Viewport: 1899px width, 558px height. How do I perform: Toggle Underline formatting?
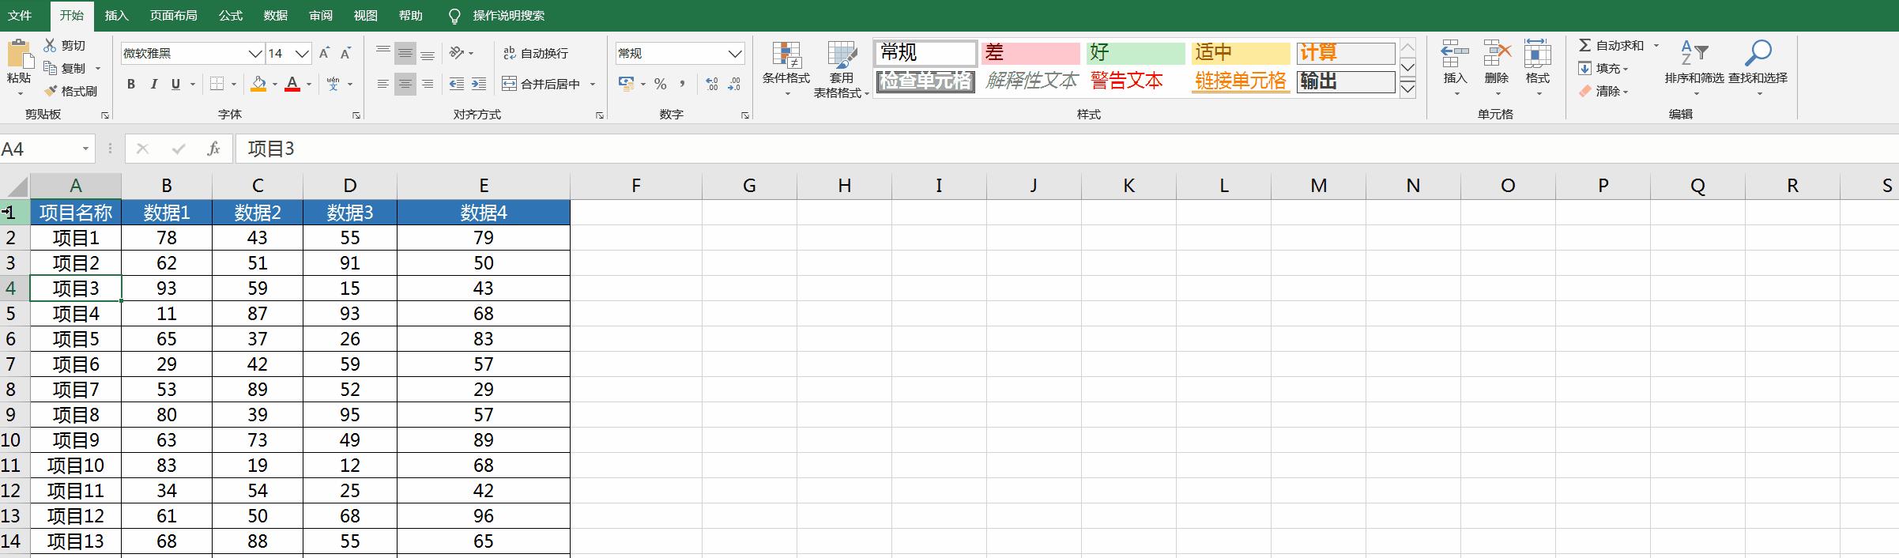175,84
